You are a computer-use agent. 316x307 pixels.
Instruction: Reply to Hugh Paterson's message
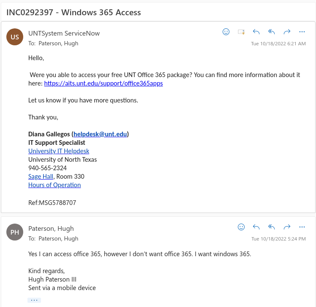pos(256,227)
